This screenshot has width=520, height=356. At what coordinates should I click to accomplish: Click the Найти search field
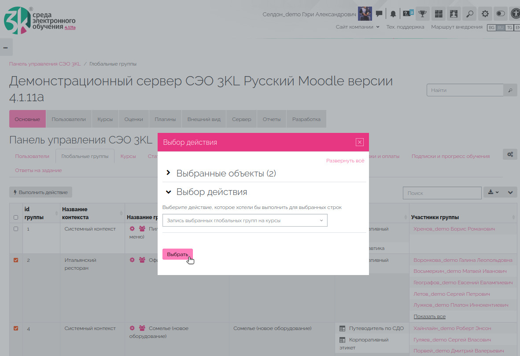coord(465,90)
